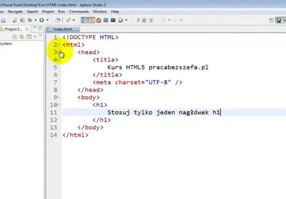Collapse the title fold on line 4
This screenshot has height=199, width=286.
click(x=59, y=60)
